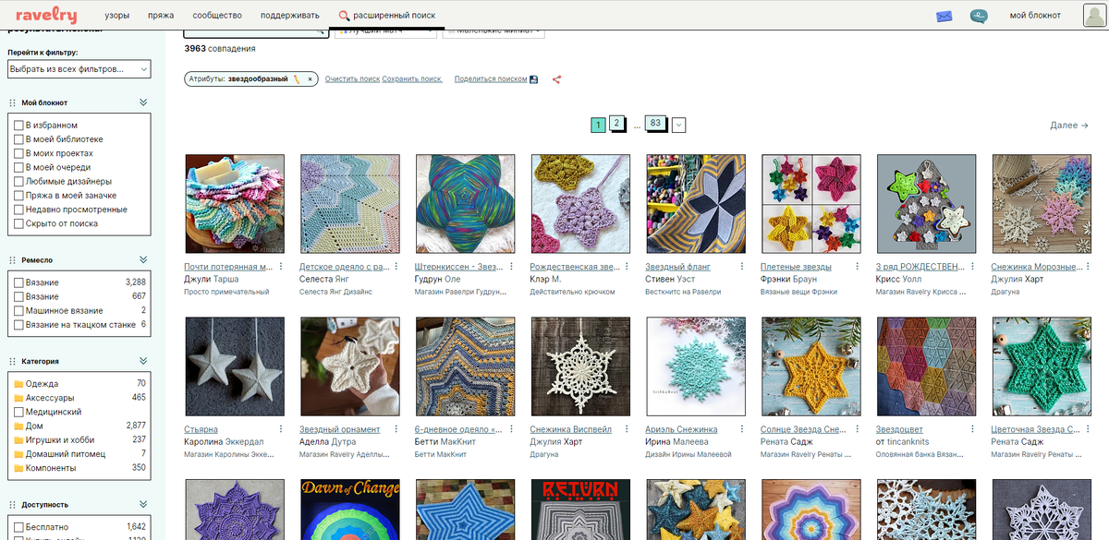Go to results page 2
1109x540 pixels.
pyautogui.click(x=617, y=123)
